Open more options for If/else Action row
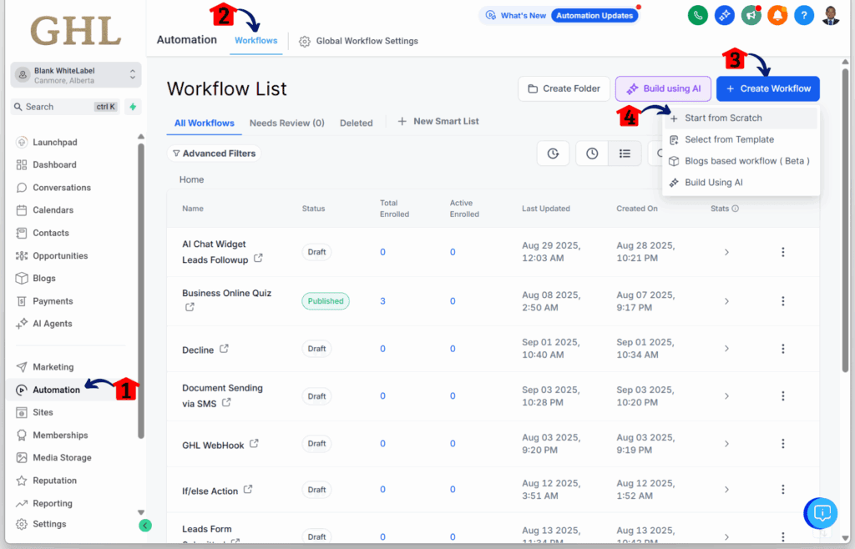Screen dimensions: 855x549 point(783,490)
